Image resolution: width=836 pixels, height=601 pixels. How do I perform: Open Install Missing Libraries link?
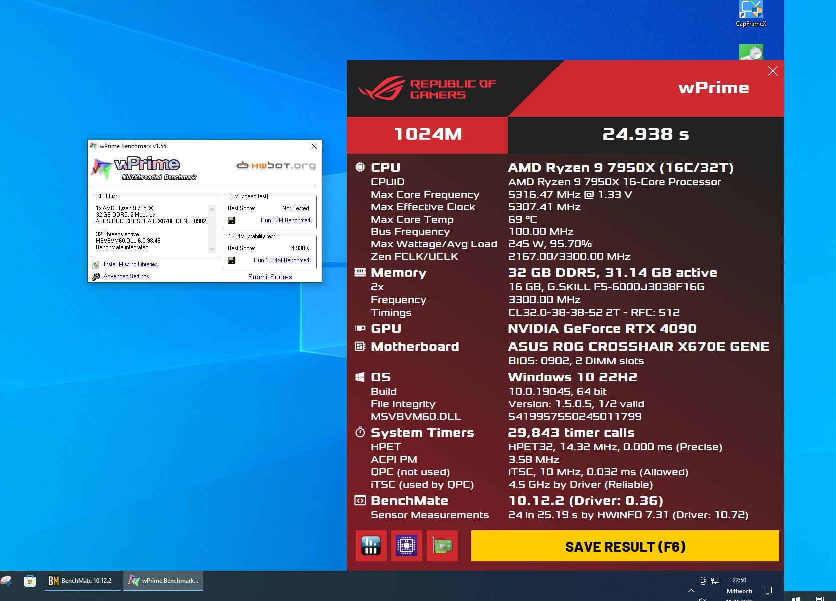(130, 264)
